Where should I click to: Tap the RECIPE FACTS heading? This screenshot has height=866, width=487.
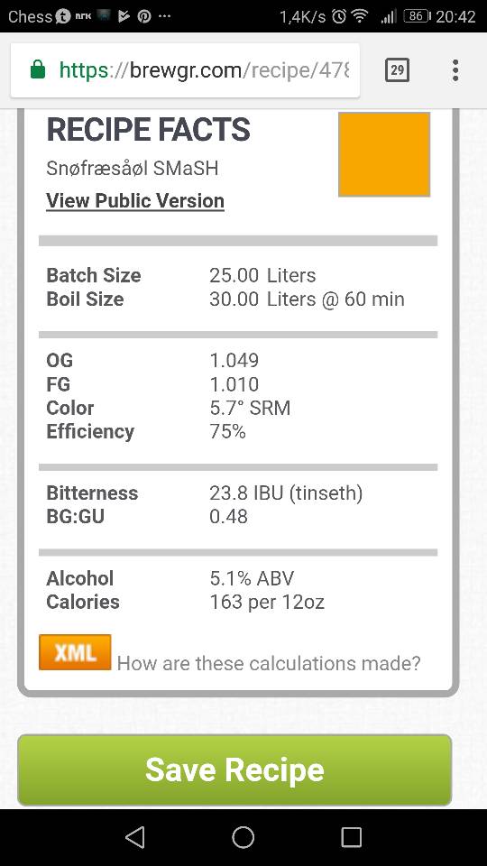149,130
